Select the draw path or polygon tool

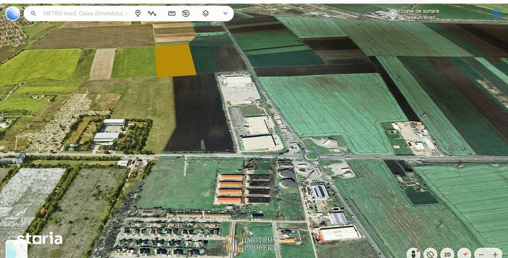[152, 14]
